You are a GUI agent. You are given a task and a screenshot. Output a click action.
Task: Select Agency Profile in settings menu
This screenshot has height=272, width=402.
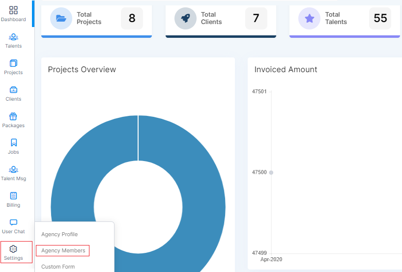pyautogui.click(x=59, y=234)
